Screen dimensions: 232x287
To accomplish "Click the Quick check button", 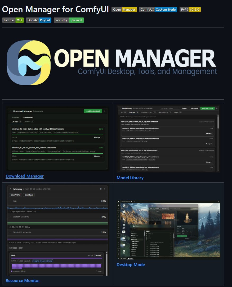I will 194,108.
